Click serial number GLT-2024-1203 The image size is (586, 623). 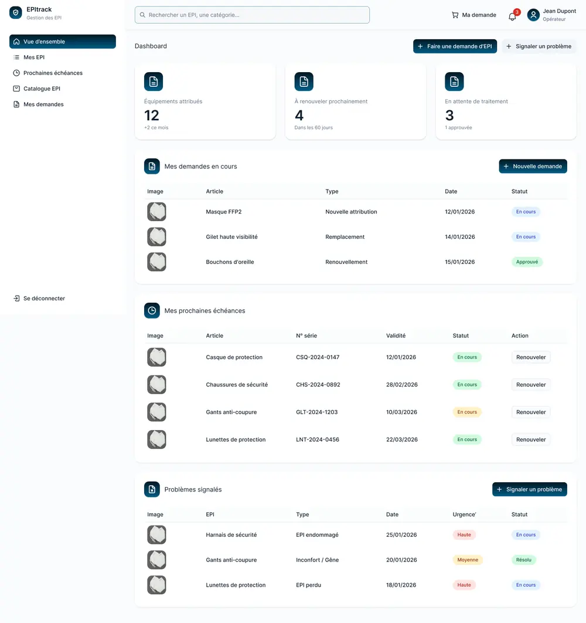click(317, 412)
